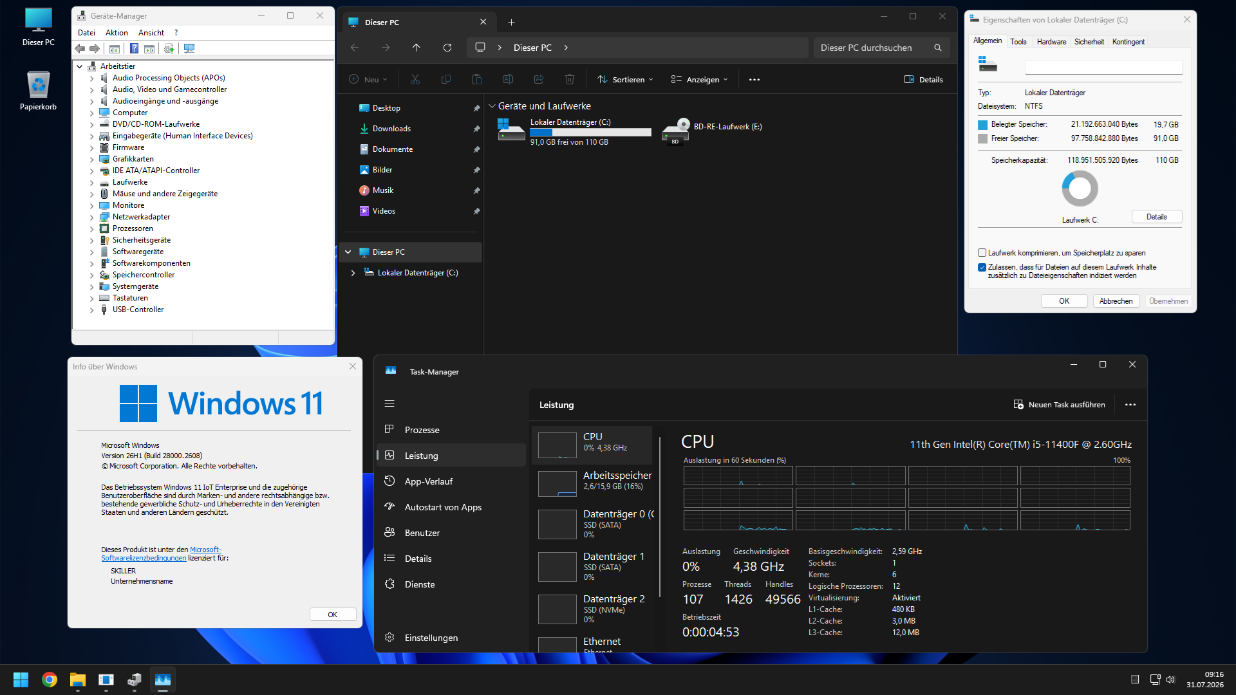Viewport: 1236px width, 695px height.
Task: Open the Papierkorb desktop icon
Action: [x=39, y=91]
